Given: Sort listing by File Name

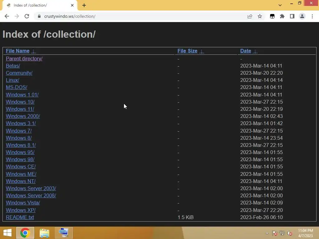Looking at the screenshot, I should click(18, 51).
